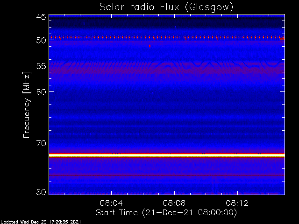This screenshot has height=224, width=299.
Task: Click the 08:08 time tick label
Action: point(174,203)
